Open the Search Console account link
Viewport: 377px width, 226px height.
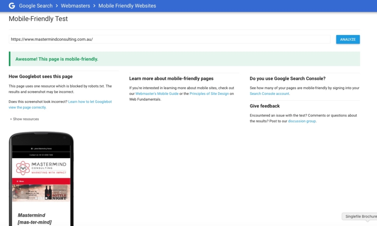[269, 94]
